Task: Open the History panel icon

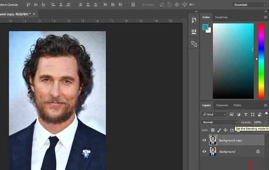Action: [194, 20]
